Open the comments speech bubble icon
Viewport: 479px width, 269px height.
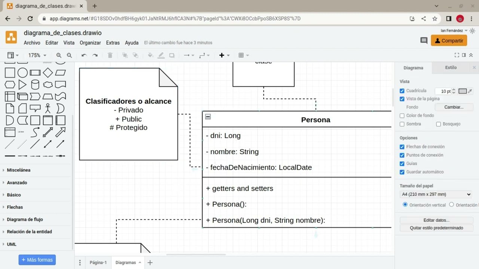point(424,40)
